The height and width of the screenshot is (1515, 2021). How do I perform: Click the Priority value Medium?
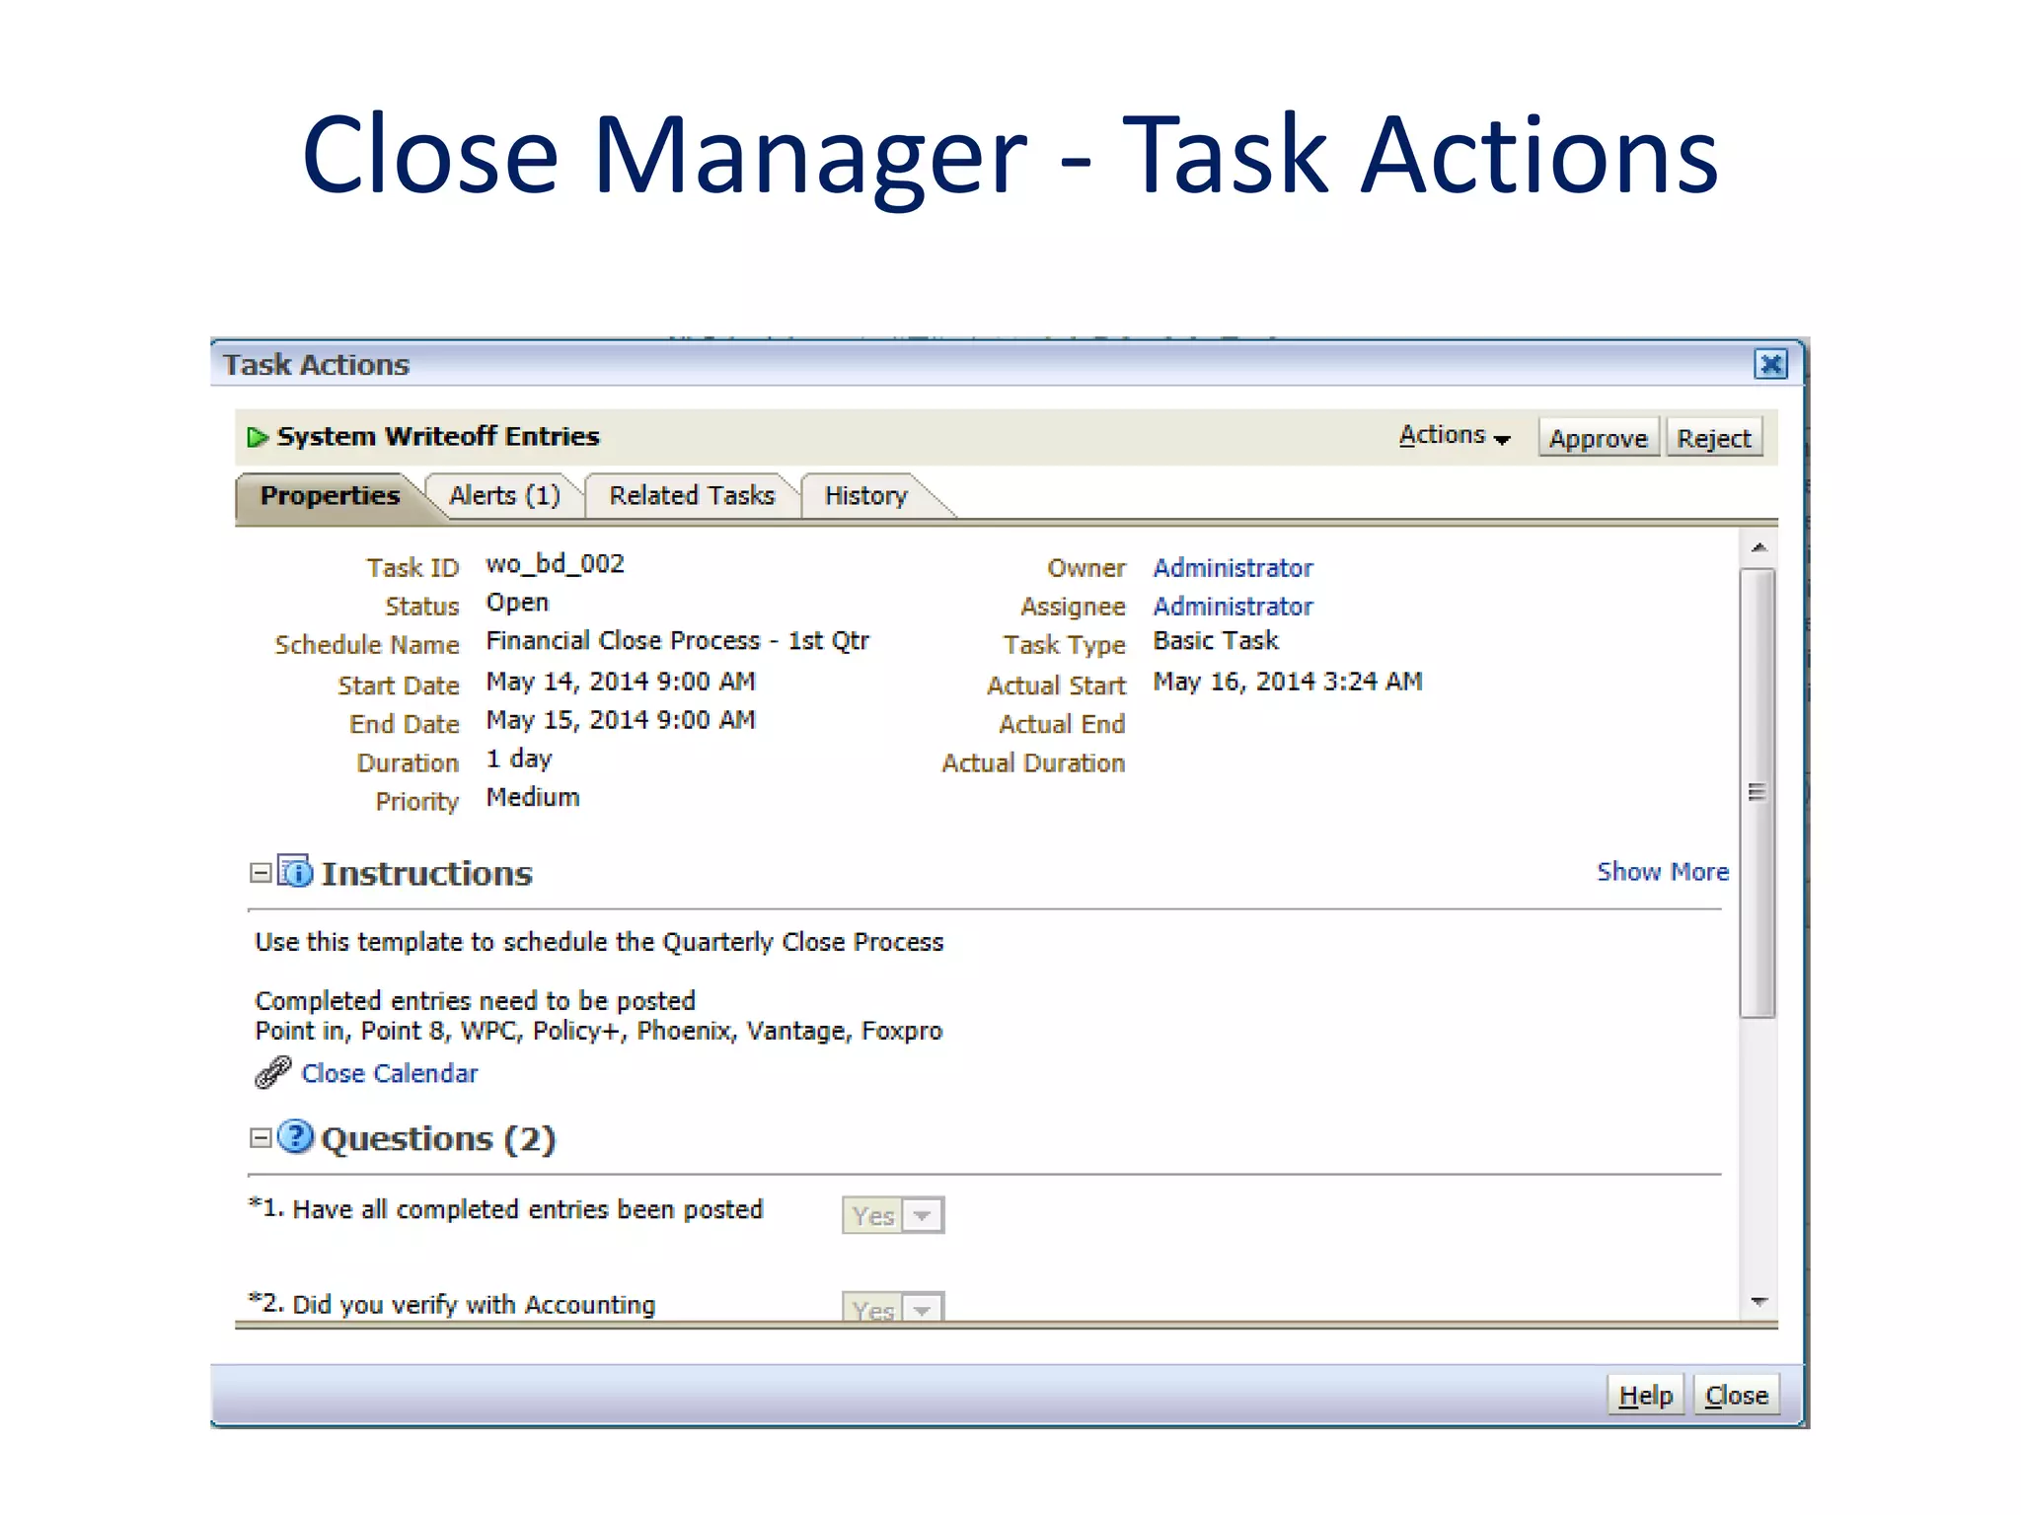(533, 798)
